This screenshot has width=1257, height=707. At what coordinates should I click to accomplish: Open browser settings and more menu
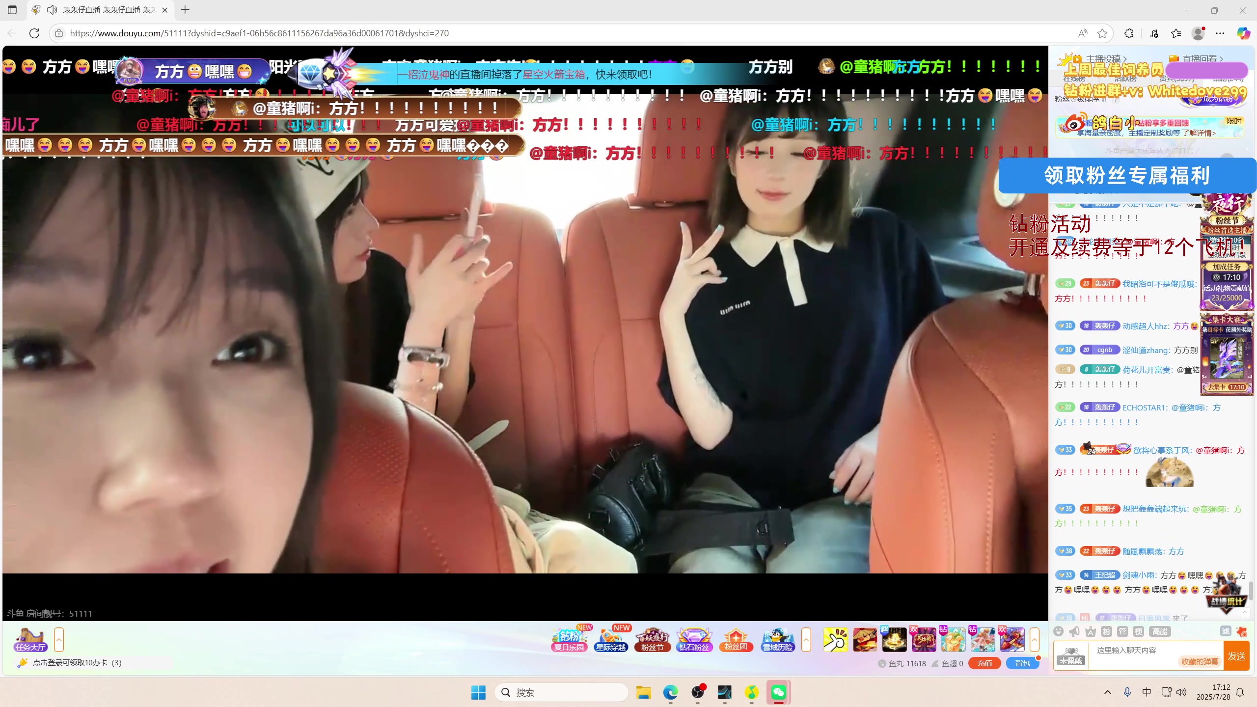[1220, 33]
